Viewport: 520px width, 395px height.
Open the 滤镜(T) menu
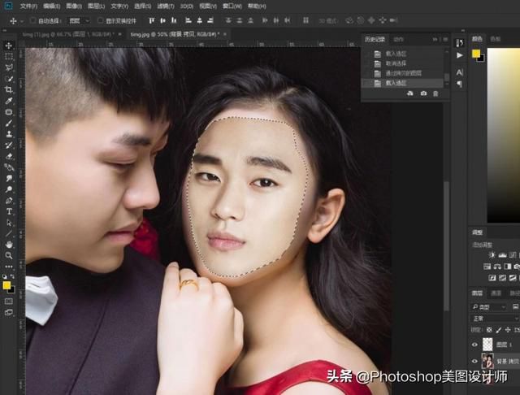pyautogui.click(x=166, y=6)
